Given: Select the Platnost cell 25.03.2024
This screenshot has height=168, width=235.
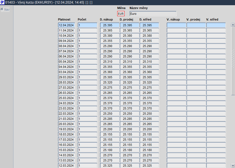Looking at the screenshot, I should tap(66, 98).
